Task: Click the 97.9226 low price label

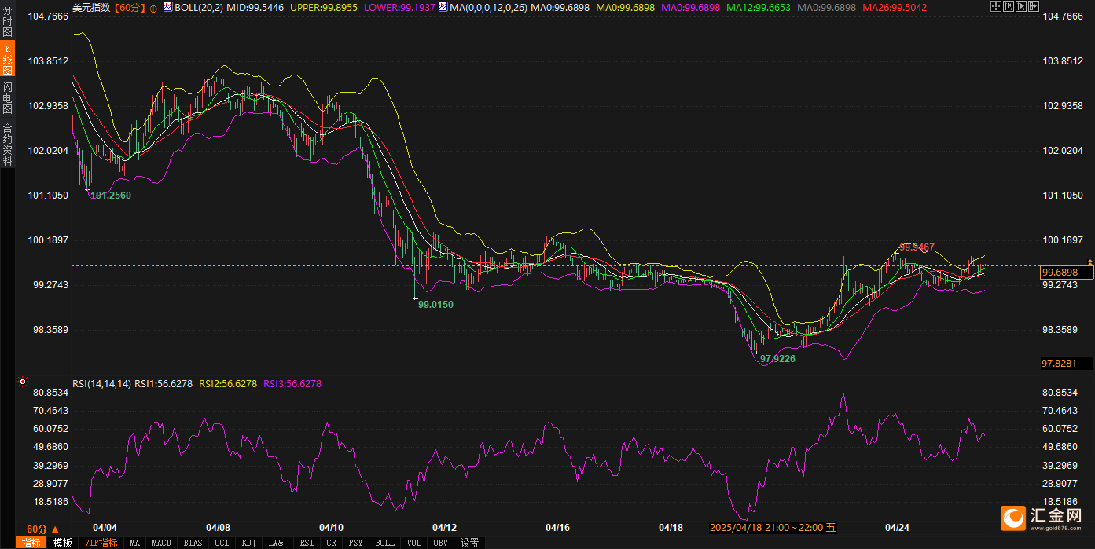Action: pos(777,359)
